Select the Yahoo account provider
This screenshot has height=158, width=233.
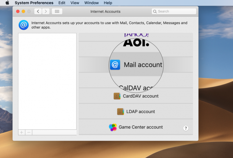pos(136,37)
